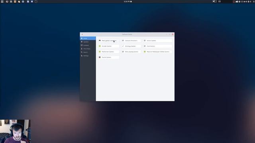The width and height of the screenshot is (255, 143).
Task: Open the Home section in sidebar
Action: coord(88,38)
